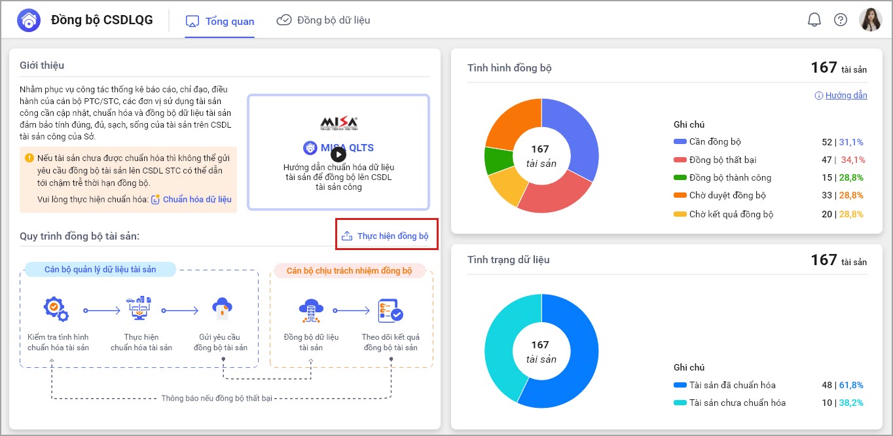893x436 pixels.
Task: Click the orange warning icon in notice
Action: click(x=29, y=158)
